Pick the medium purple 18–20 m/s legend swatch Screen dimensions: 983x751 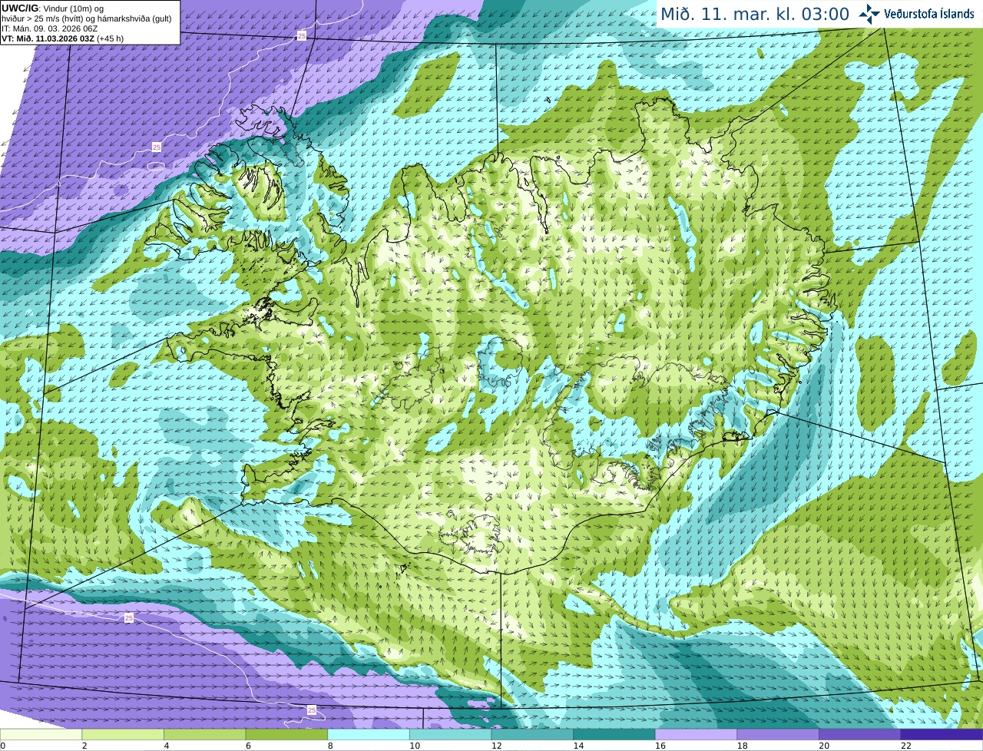(778, 735)
